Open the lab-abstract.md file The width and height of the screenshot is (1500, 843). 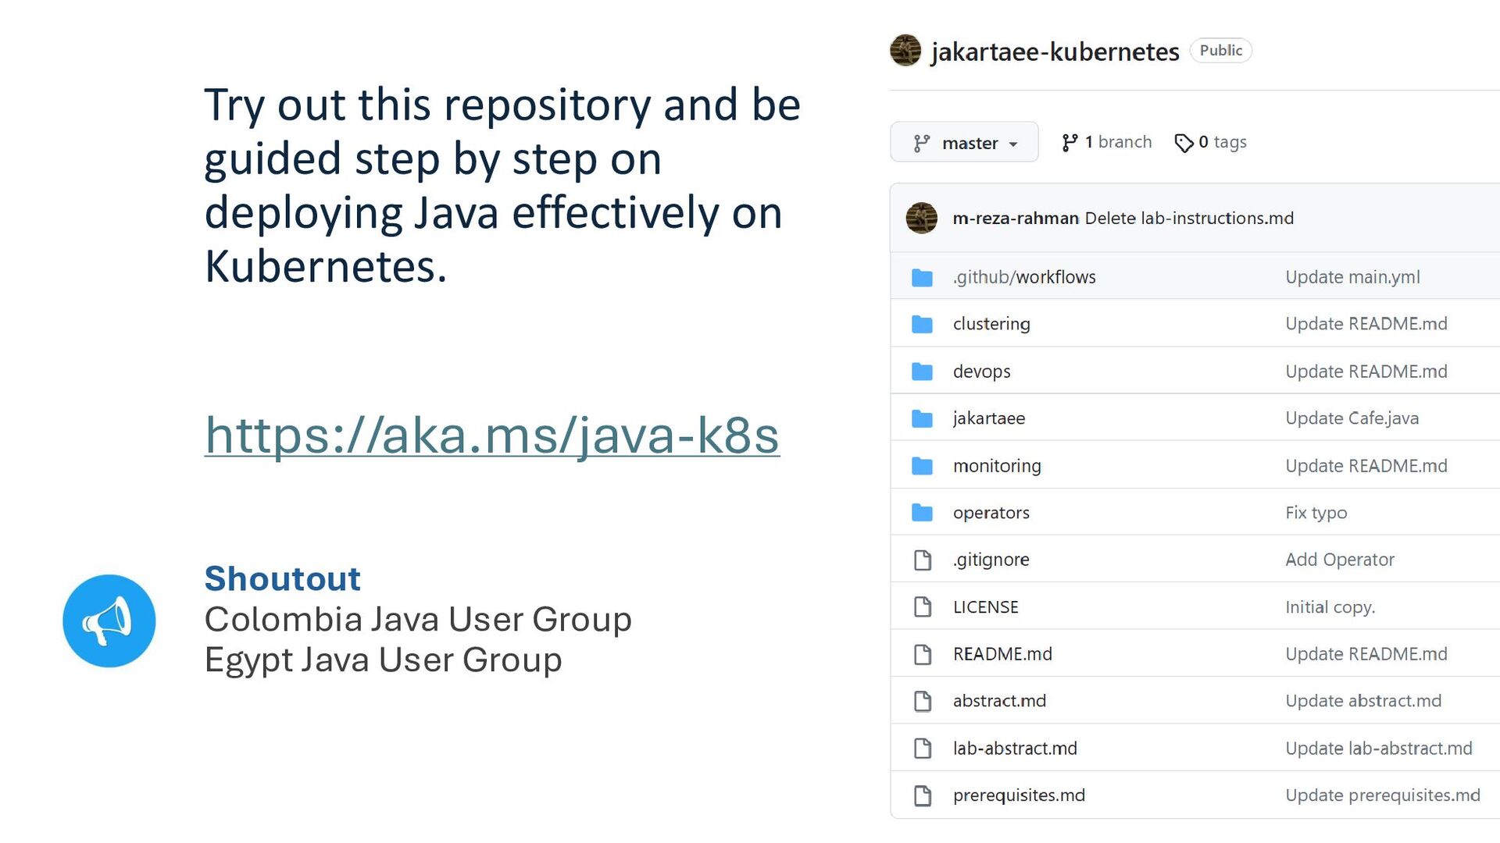tap(1015, 749)
